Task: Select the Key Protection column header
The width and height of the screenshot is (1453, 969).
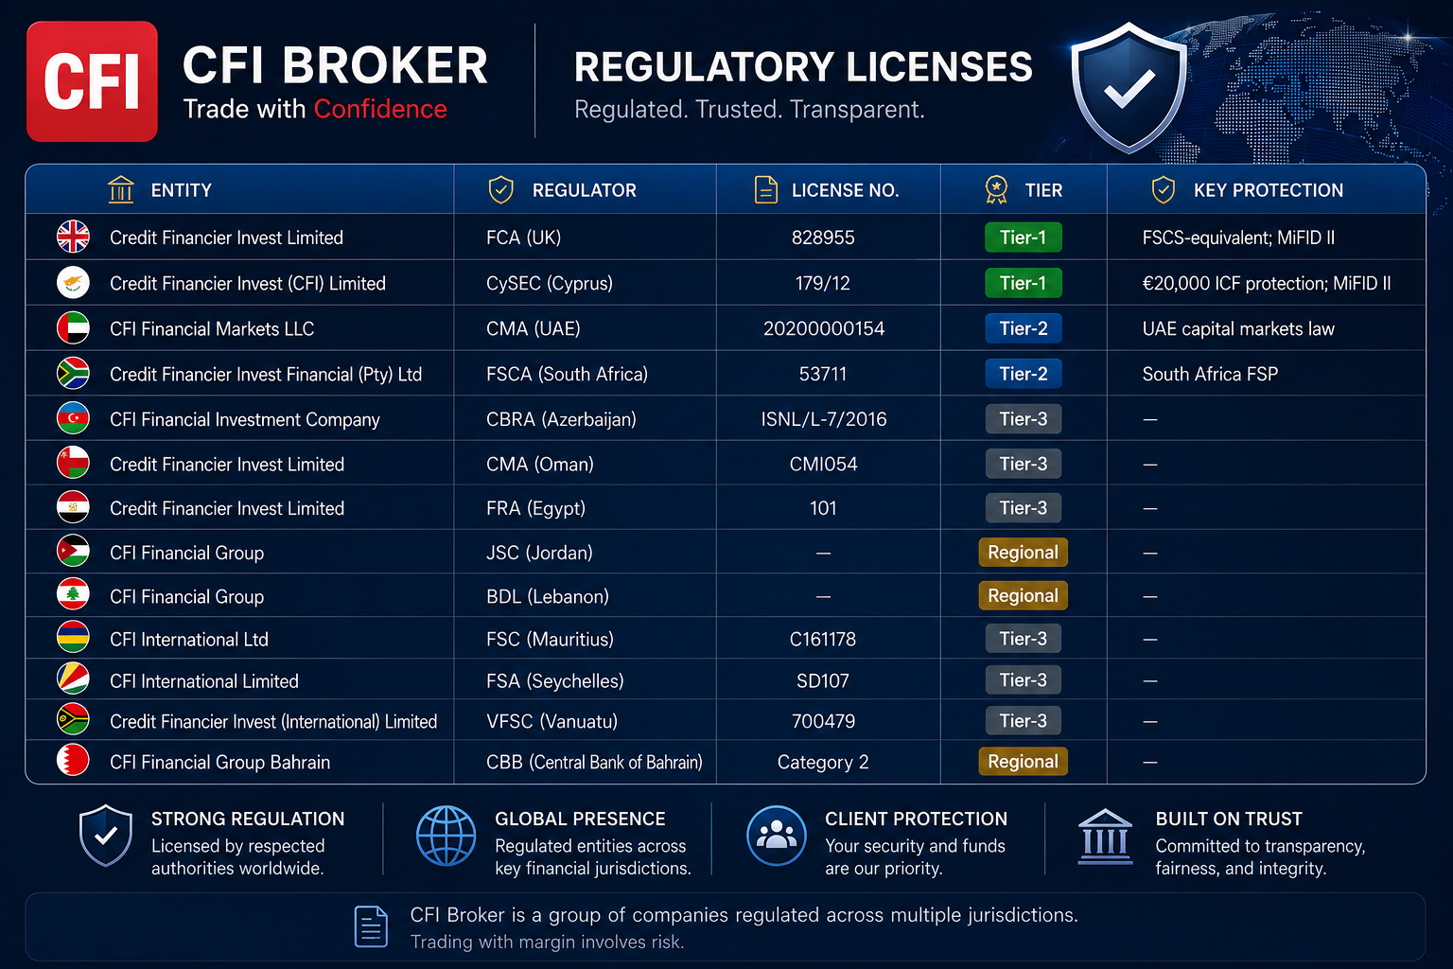Action: (1247, 190)
